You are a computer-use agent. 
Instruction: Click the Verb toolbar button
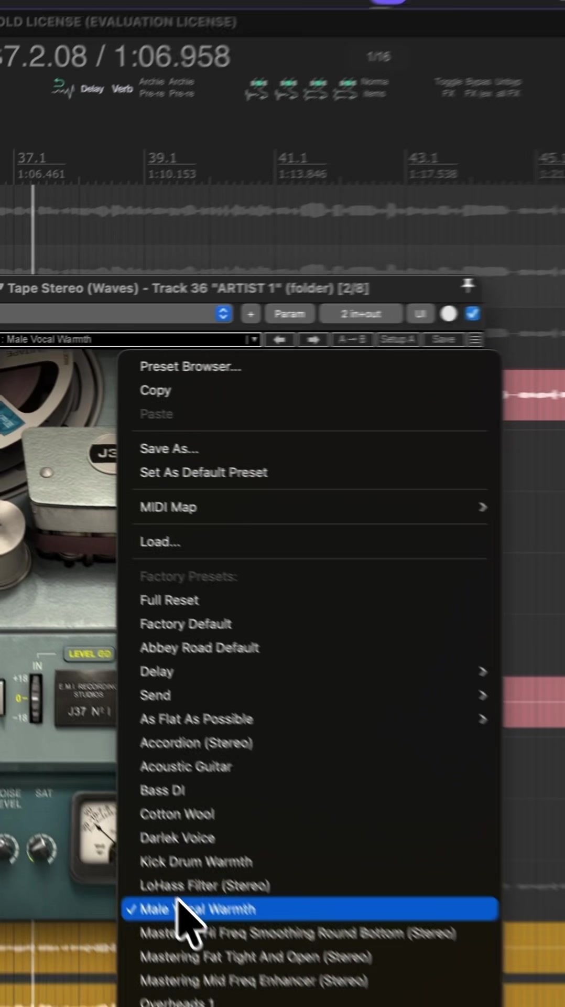point(122,89)
